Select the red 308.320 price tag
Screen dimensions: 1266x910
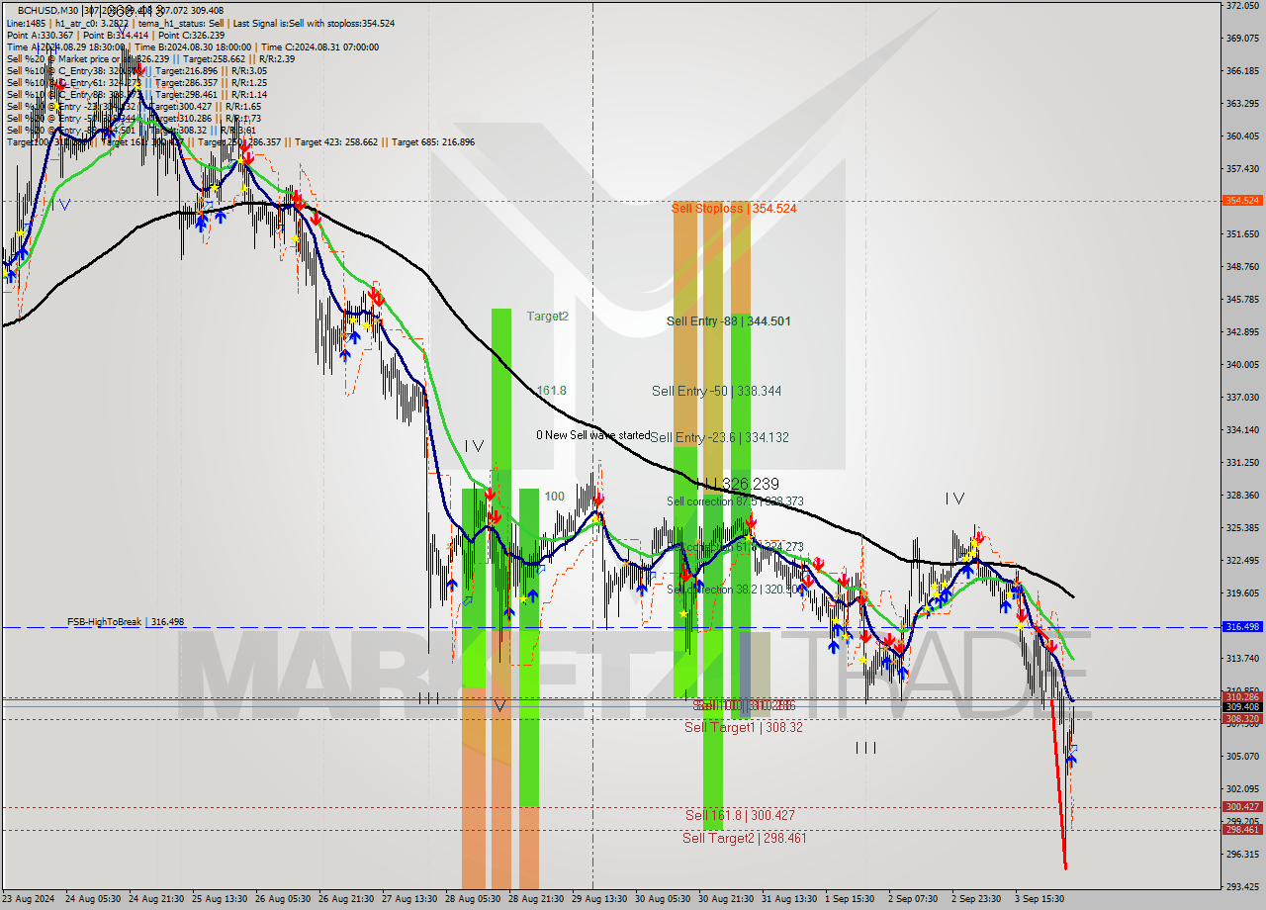click(1241, 719)
